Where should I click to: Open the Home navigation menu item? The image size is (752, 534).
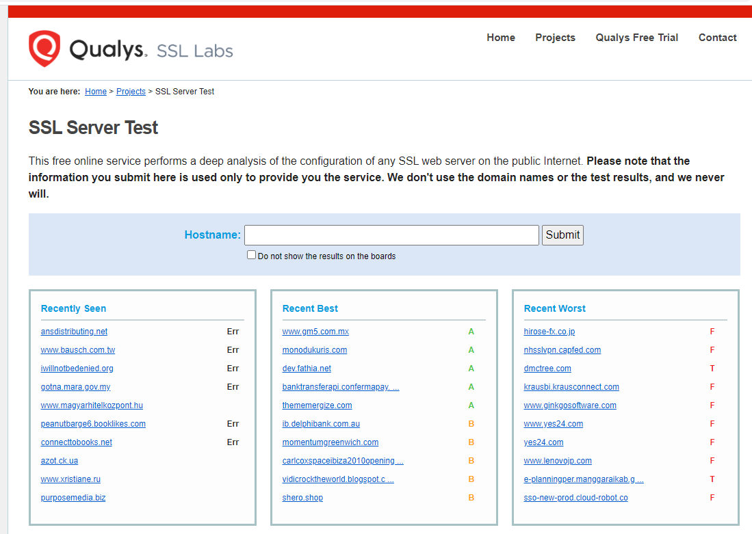point(501,38)
